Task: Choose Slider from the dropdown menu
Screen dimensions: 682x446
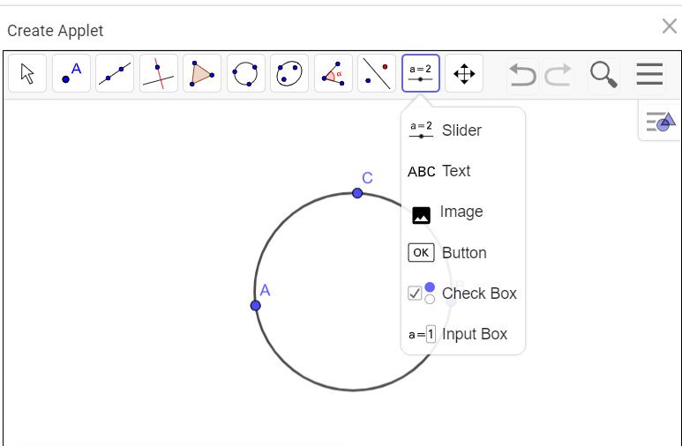Action: pyautogui.click(x=463, y=130)
